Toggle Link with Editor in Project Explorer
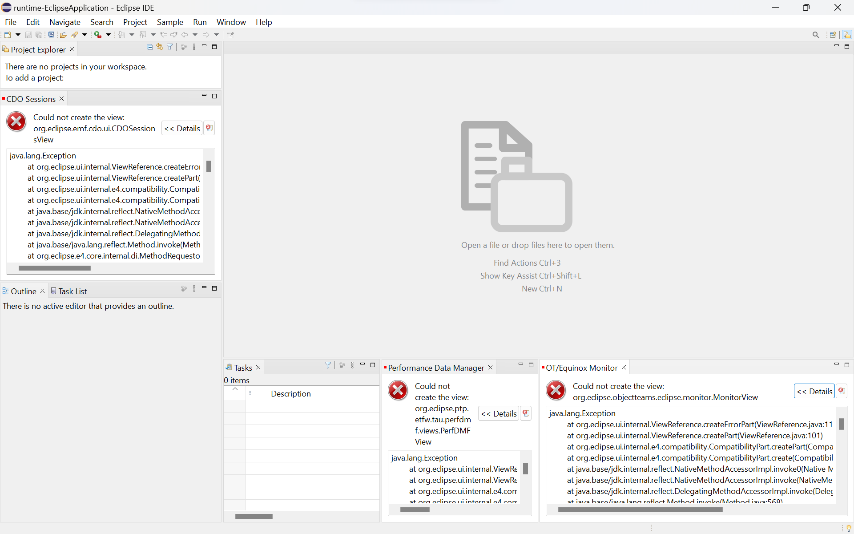Screen dimensions: 854x534 pos(160,47)
